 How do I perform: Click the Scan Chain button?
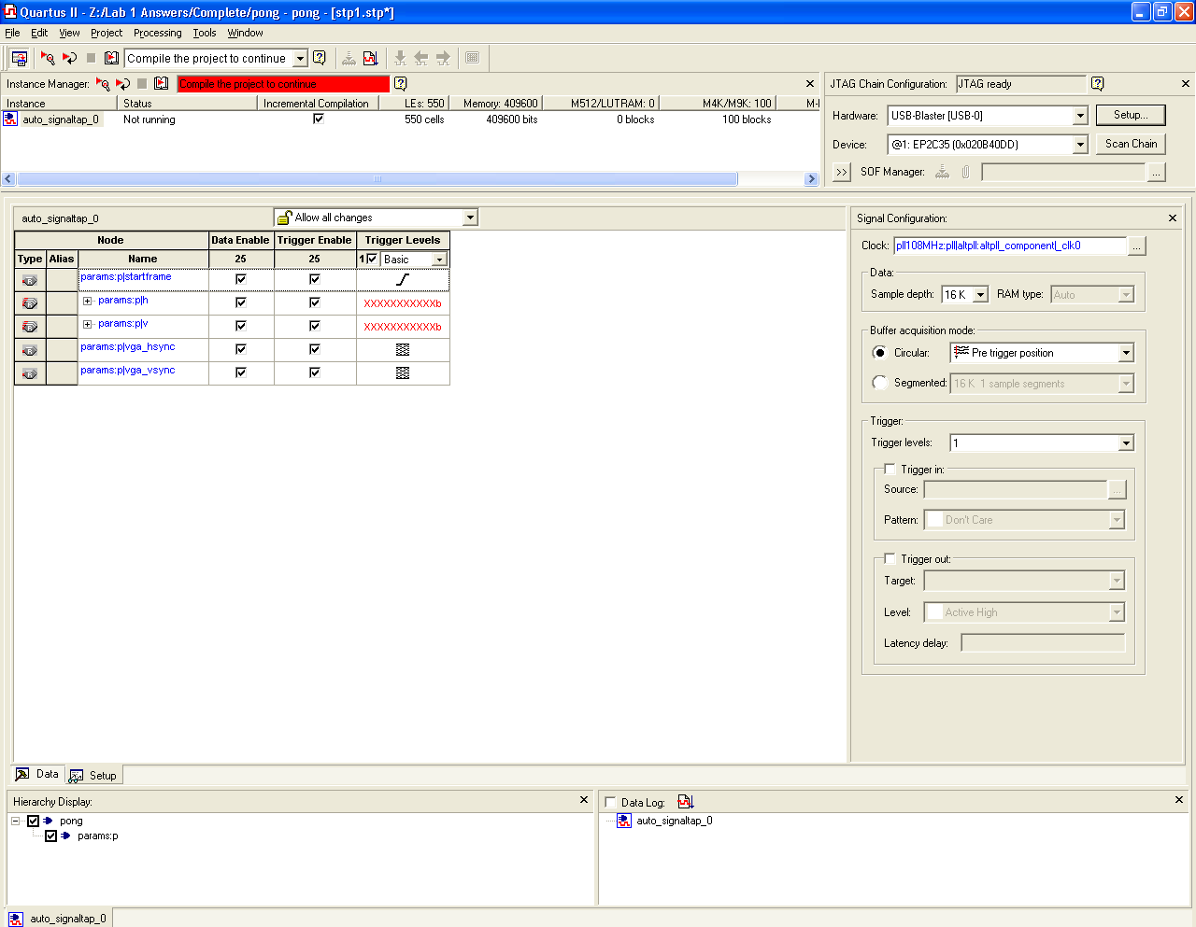point(1131,144)
